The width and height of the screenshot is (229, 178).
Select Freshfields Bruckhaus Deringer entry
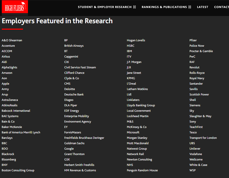pyautogui.click(x=84, y=138)
